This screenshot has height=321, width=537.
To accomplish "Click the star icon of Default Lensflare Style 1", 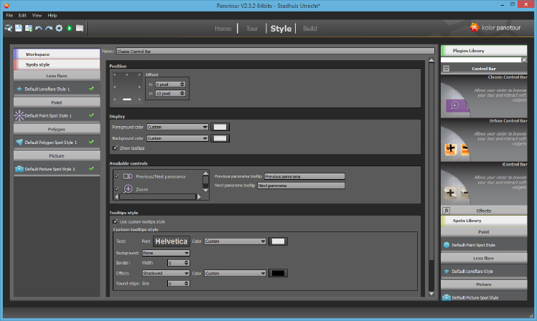I will [x=19, y=89].
